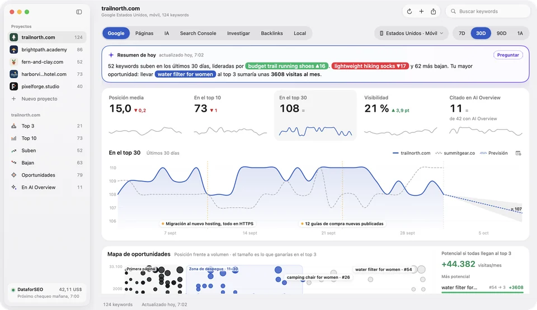Viewport: 537px width, 310px height.
Task: Click the 12 guías de compra annotation
Action: [x=342, y=224]
